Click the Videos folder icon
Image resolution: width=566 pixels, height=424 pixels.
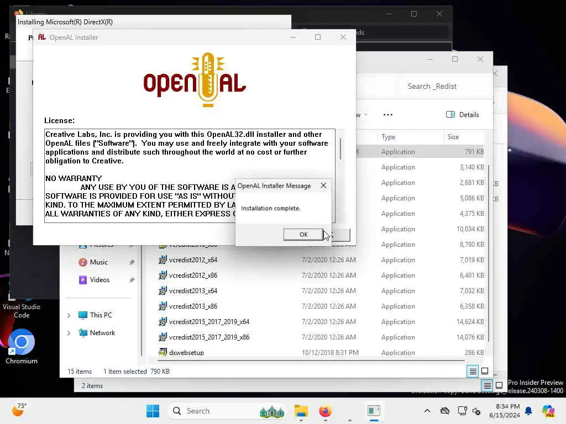[83, 280]
